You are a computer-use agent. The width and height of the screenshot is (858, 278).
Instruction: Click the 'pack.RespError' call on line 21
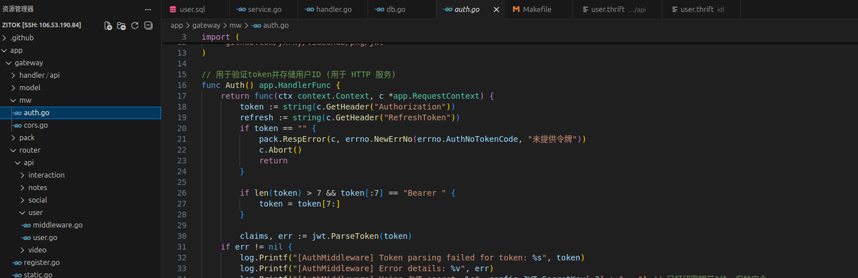(x=292, y=139)
